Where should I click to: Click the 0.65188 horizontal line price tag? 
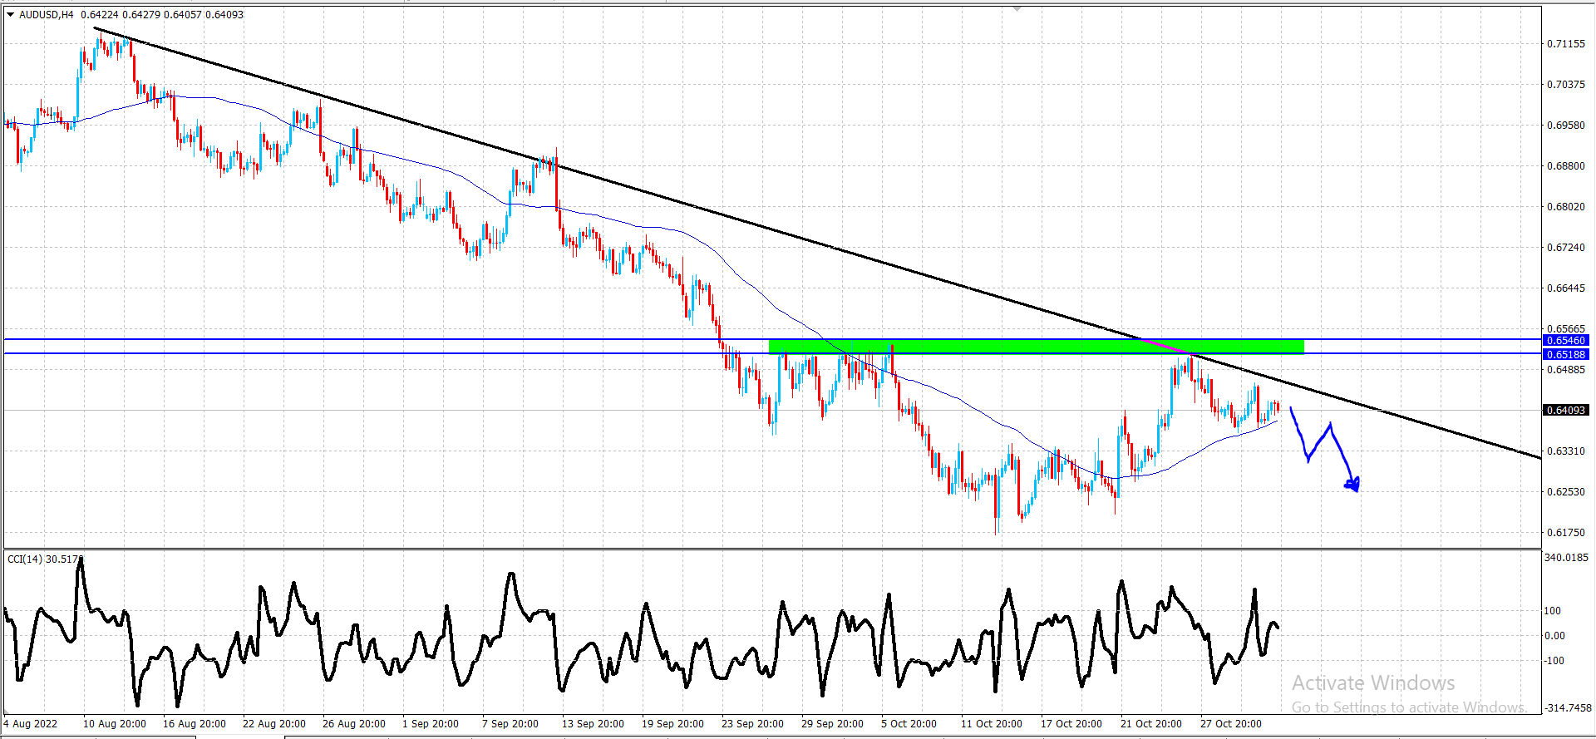coord(1566,354)
